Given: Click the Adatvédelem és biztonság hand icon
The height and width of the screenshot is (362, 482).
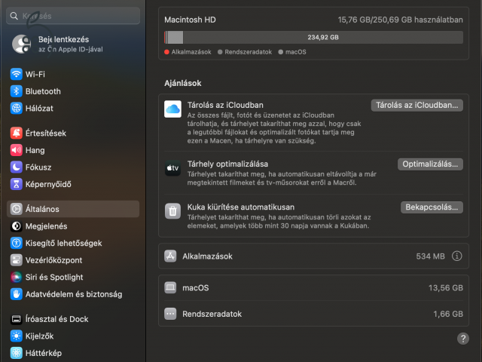Looking at the screenshot, I should coord(17,294).
